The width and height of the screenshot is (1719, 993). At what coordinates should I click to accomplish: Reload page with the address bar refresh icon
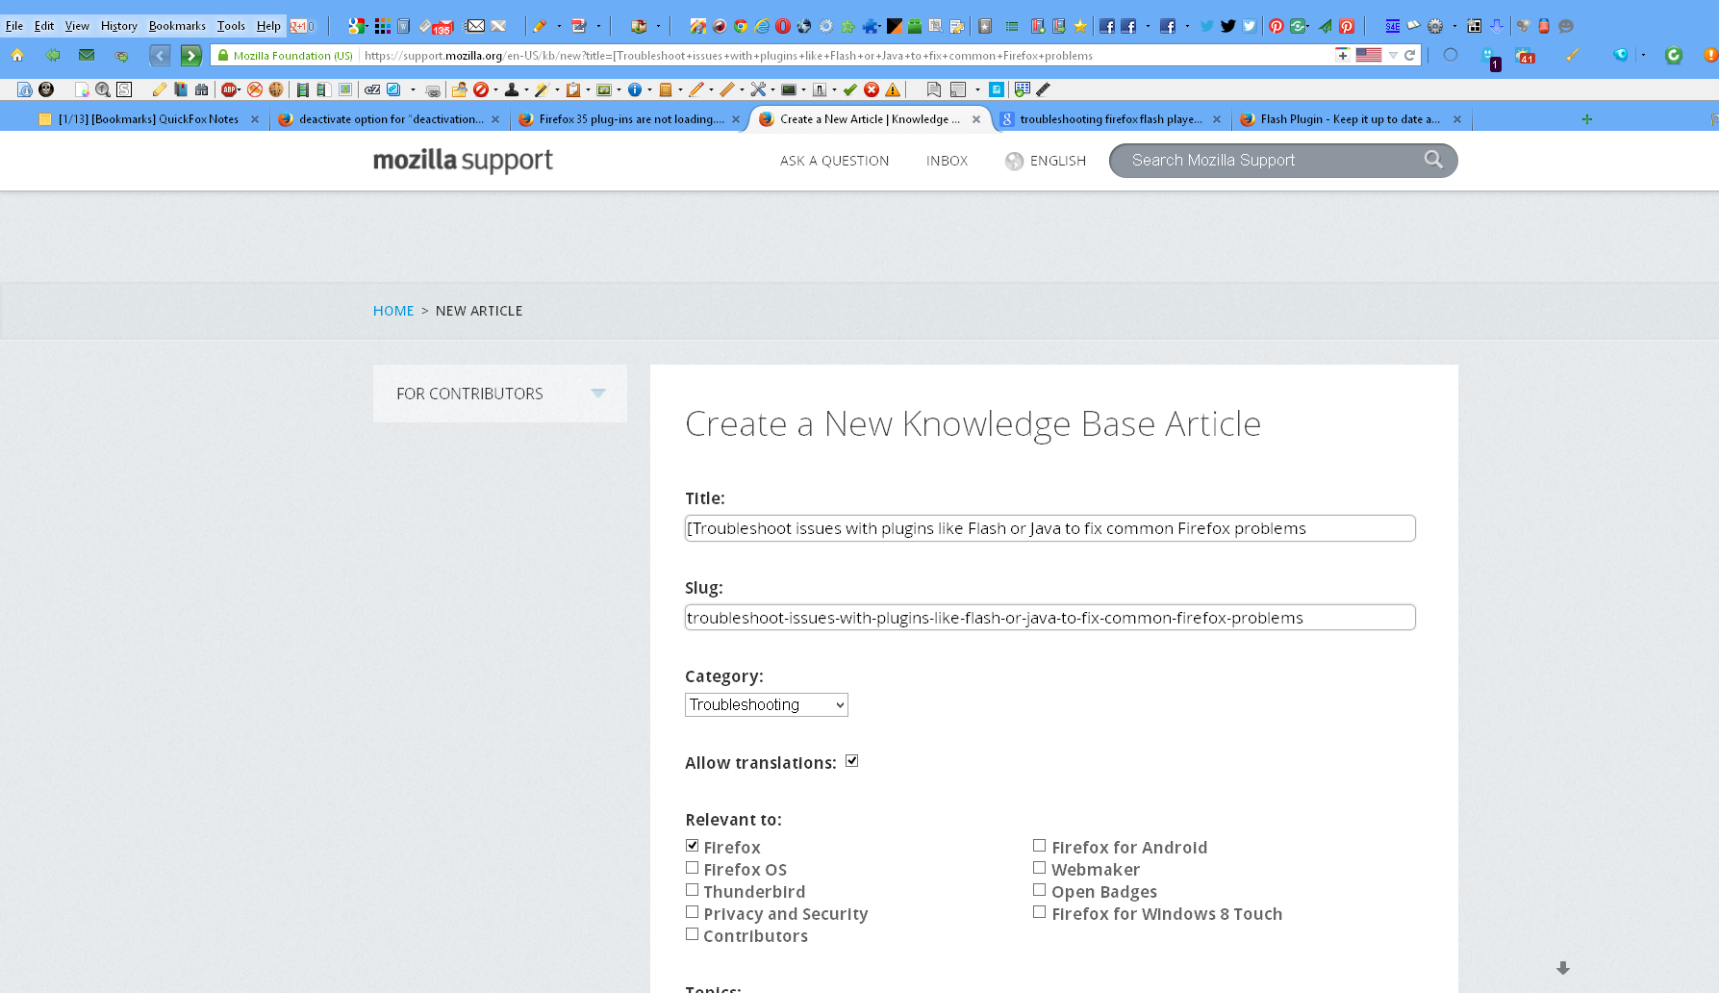1410,55
